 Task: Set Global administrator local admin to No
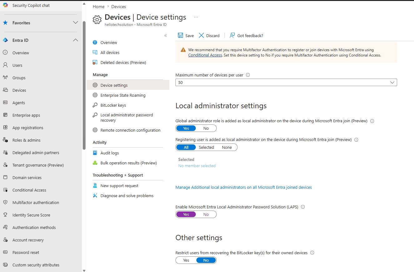pos(206,128)
